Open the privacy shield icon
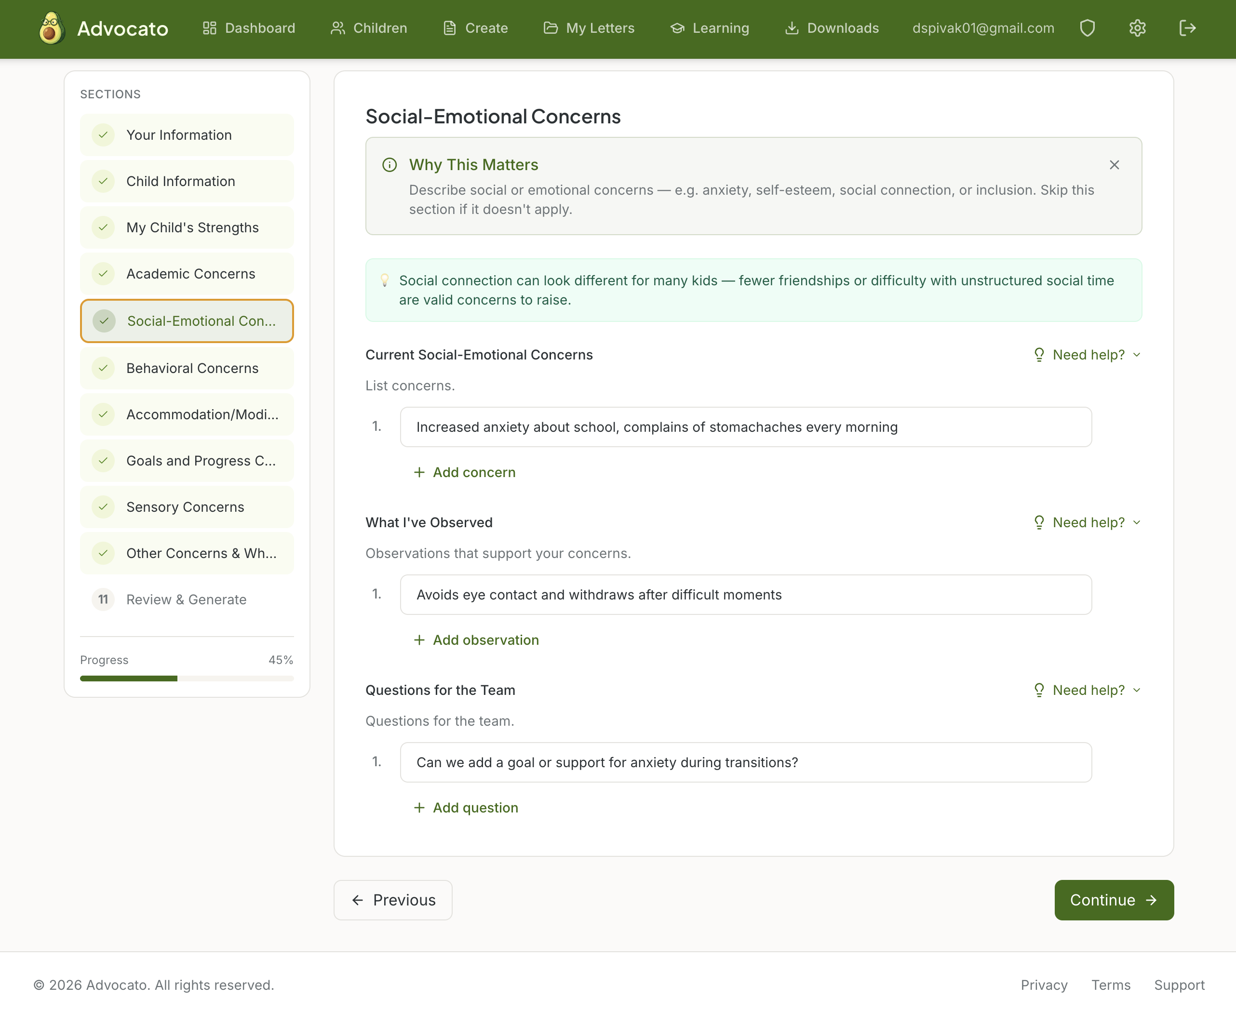1236x1011 pixels. point(1087,28)
